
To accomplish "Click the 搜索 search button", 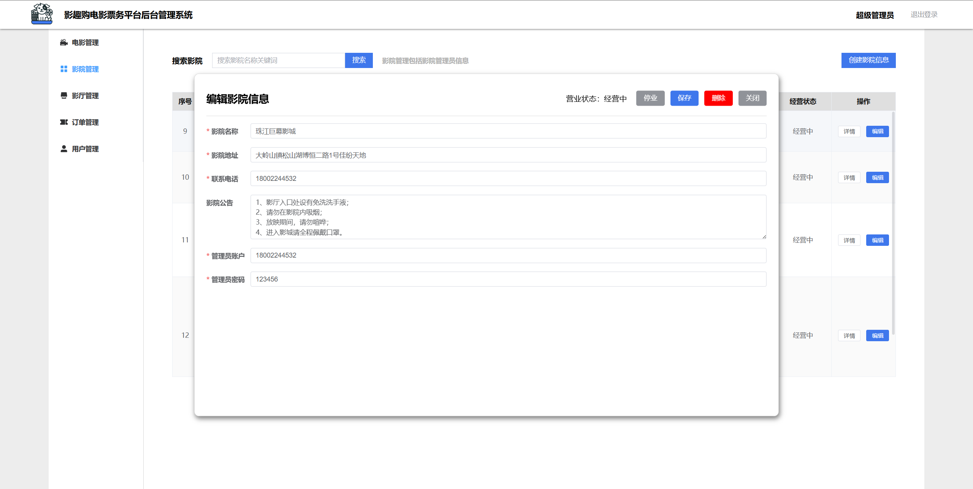I will (x=358, y=60).
